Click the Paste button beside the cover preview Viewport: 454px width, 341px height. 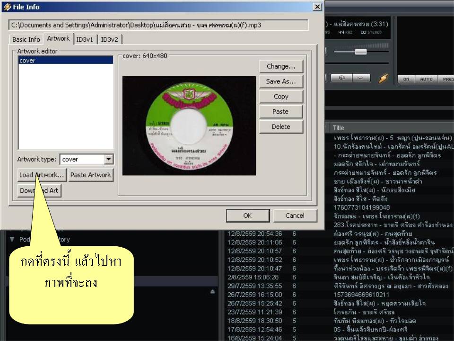point(281,112)
